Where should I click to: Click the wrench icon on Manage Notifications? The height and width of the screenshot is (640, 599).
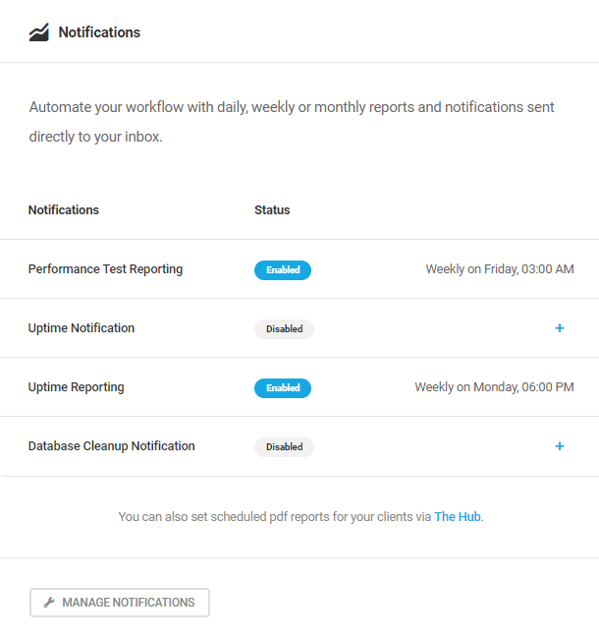click(x=49, y=603)
